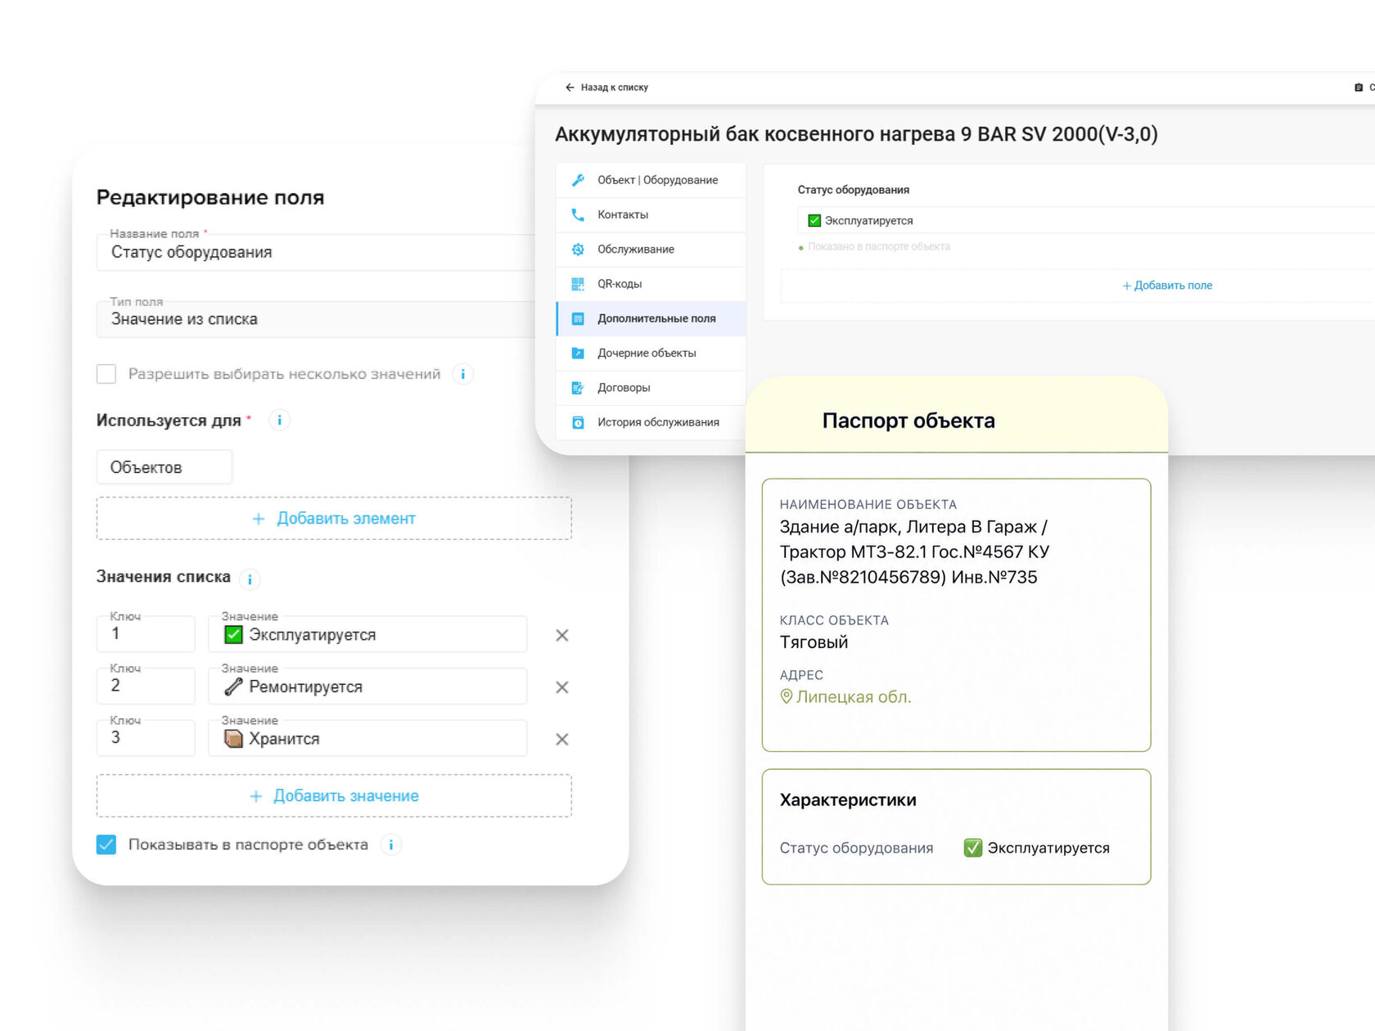Viewport: 1375px width, 1031px height.
Task: Uncheck 'Показывать в паспорте объекта' checkbox
Action: [x=106, y=844]
